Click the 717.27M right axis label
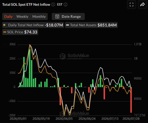Viewport: 148px width, 123px height. pyautogui.click(x=139, y=115)
